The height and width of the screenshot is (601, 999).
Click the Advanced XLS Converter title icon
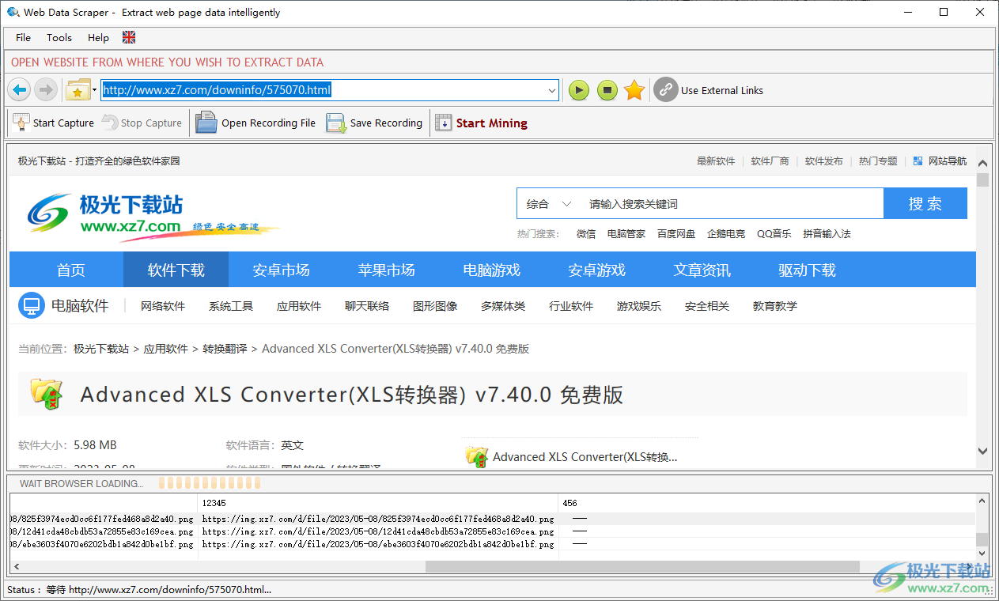click(46, 393)
